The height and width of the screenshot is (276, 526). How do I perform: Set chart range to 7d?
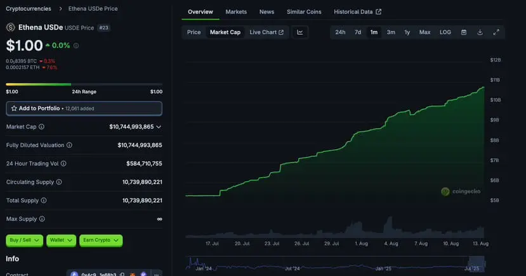coord(358,32)
